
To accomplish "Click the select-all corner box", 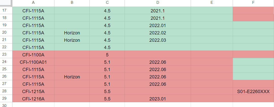I will pyautogui.click(x=6, y=3).
